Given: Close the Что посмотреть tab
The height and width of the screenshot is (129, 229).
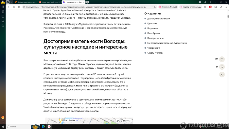Looking at the screenshot, I should pyautogui.click(x=83, y=2).
